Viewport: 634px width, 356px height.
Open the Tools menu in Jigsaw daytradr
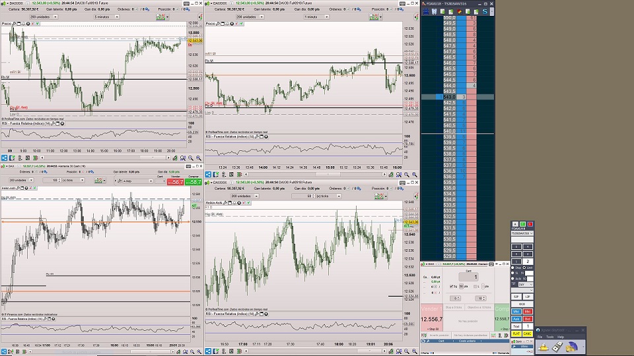[550, 336]
